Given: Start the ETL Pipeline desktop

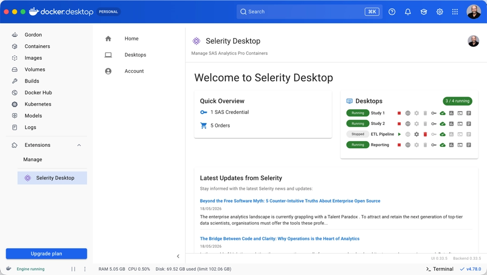Looking at the screenshot, I should click(399, 134).
